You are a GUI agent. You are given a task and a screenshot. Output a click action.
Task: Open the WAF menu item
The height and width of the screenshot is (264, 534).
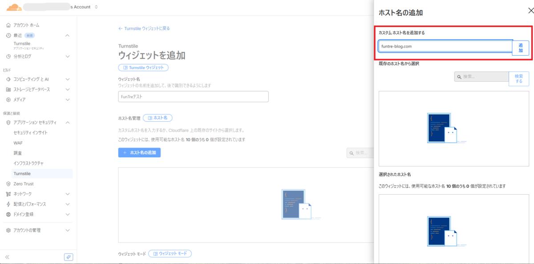pyautogui.click(x=18, y=143)
